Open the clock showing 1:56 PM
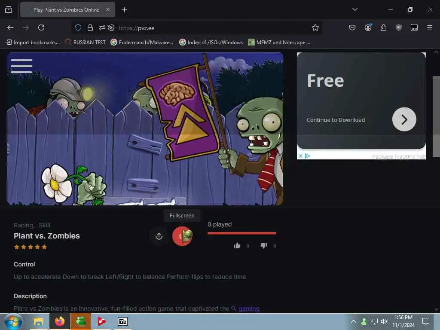 click(x=403, y=321)
